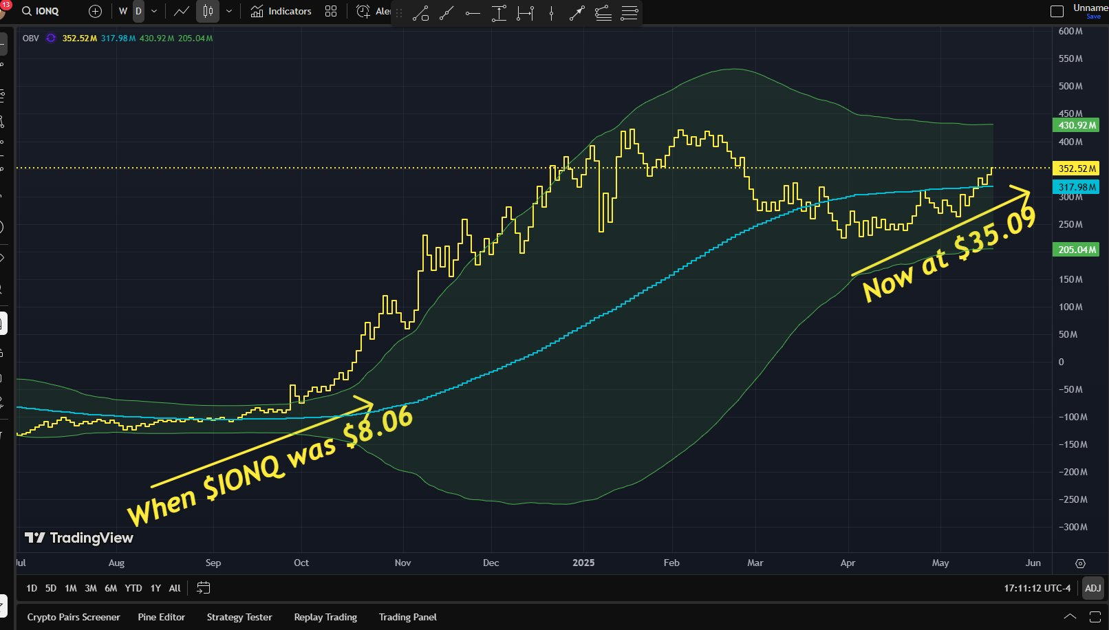Set the date range to 1D
The width and height of the screenshot is (1109, 630).
click(x=32, y=588)
